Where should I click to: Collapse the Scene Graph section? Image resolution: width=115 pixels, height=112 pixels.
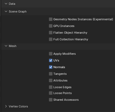(6, 11)
